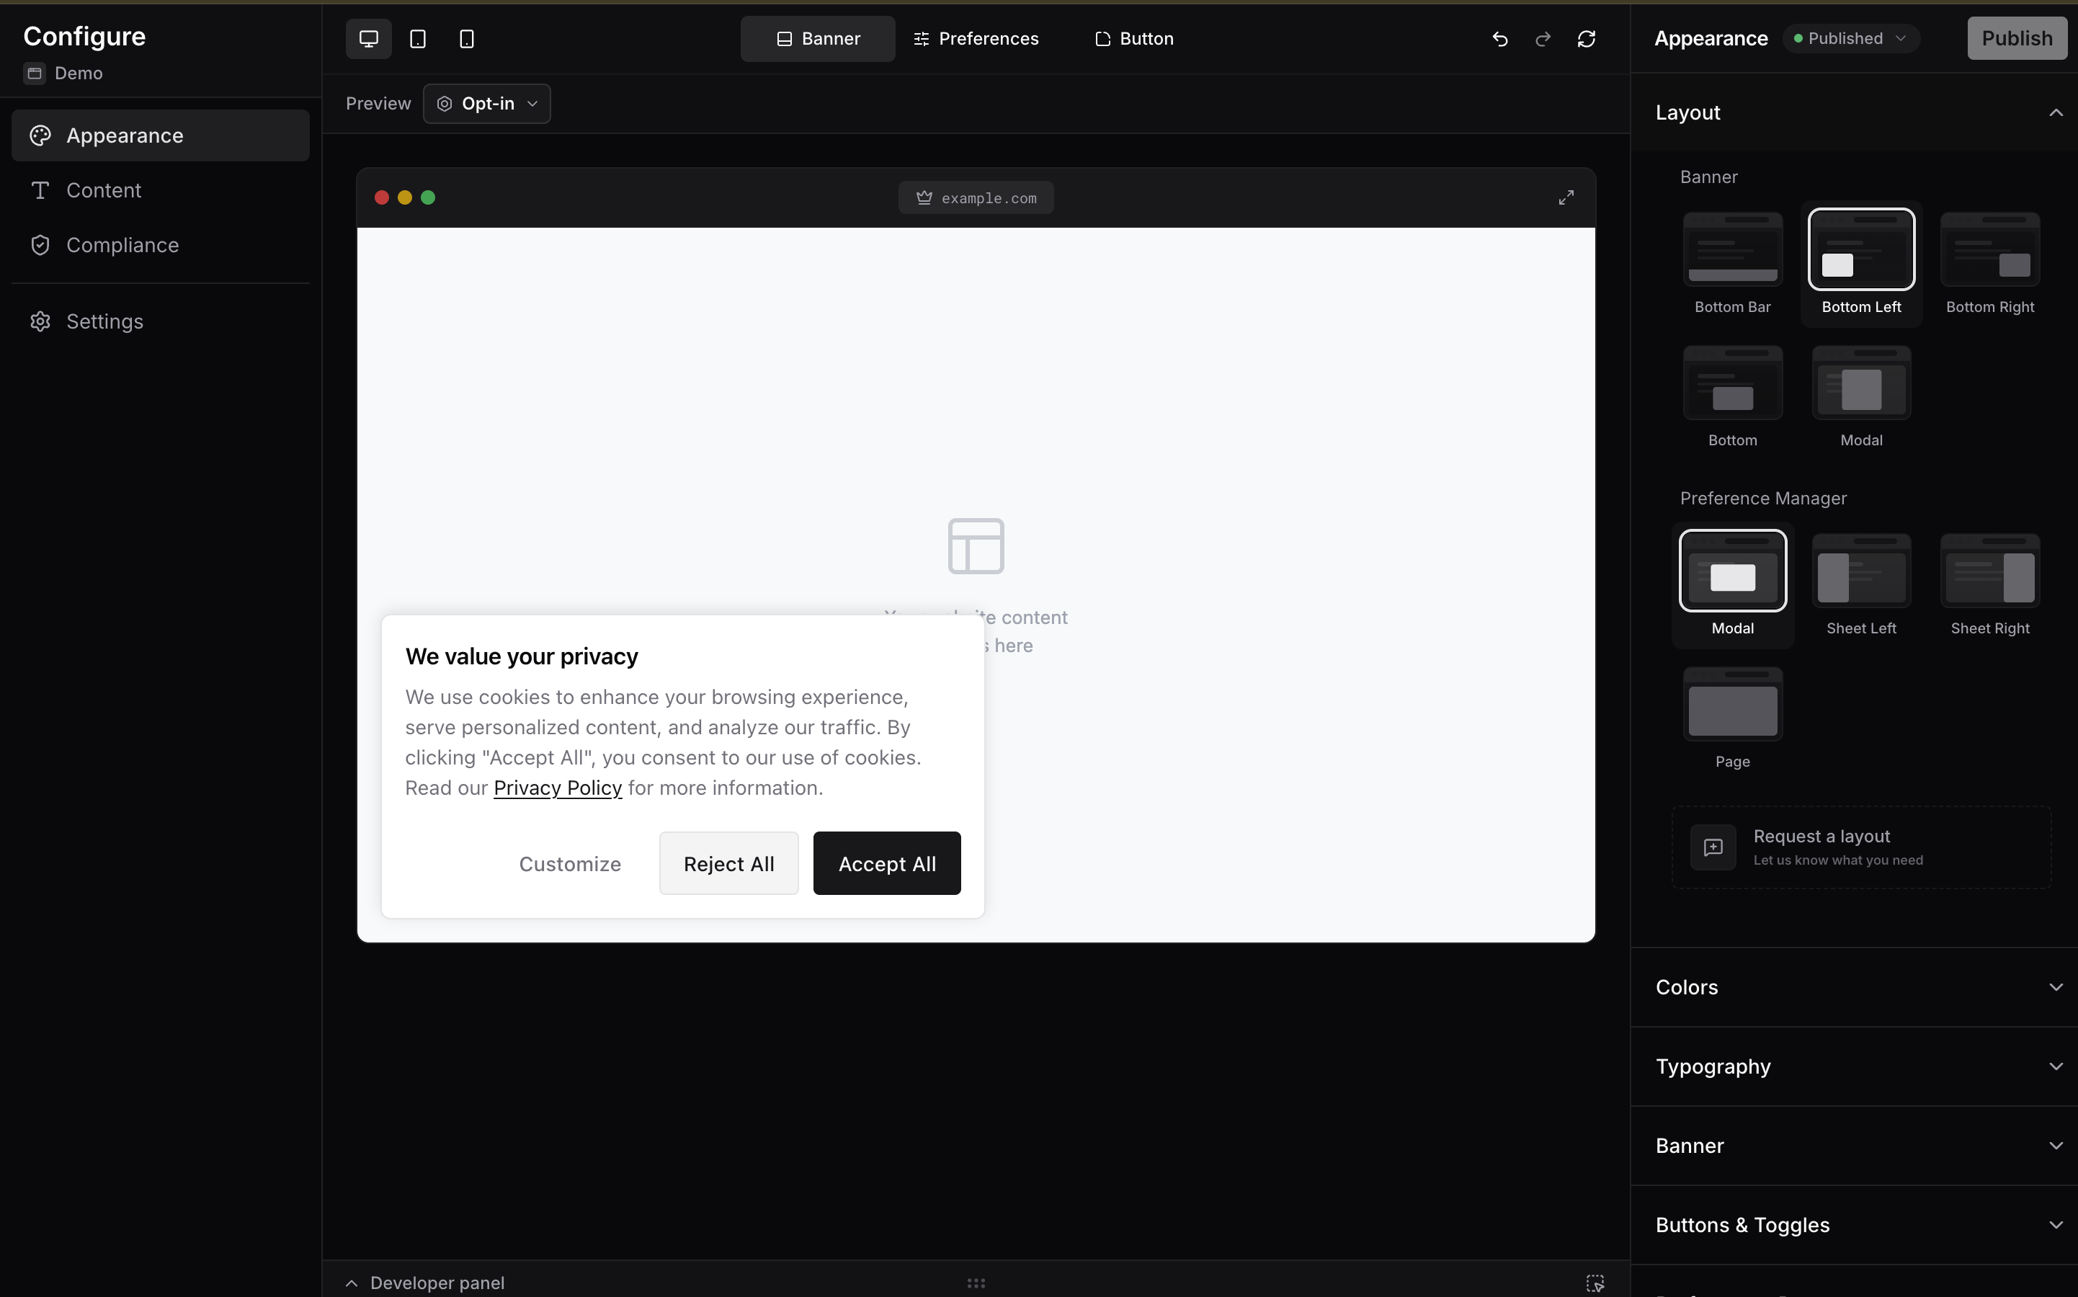Click the refresh preview icon
Image resolution: width=2078 pixels, height=1297 pixels.
(1586, 39)
